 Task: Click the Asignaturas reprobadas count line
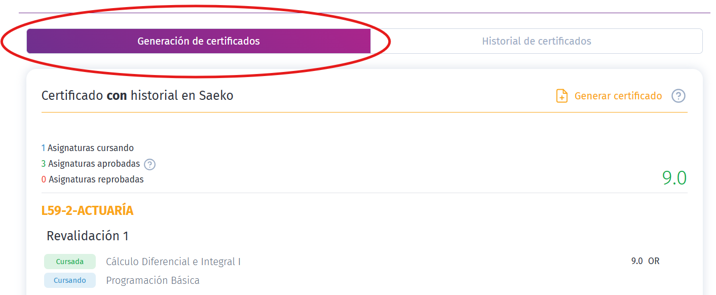click(x=93, y=179)
